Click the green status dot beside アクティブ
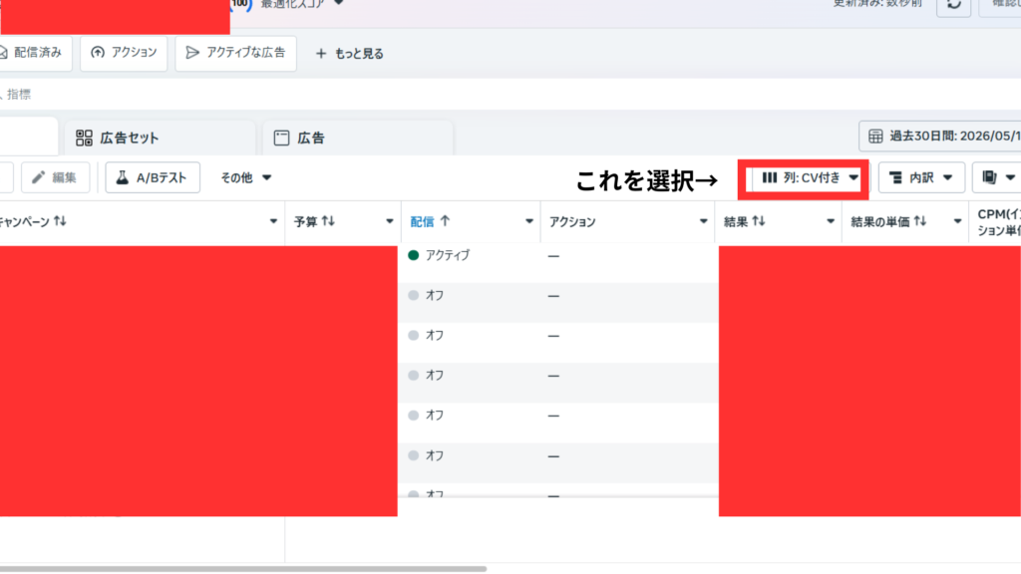Screen dimensions: 1021x574 point(414,256)
